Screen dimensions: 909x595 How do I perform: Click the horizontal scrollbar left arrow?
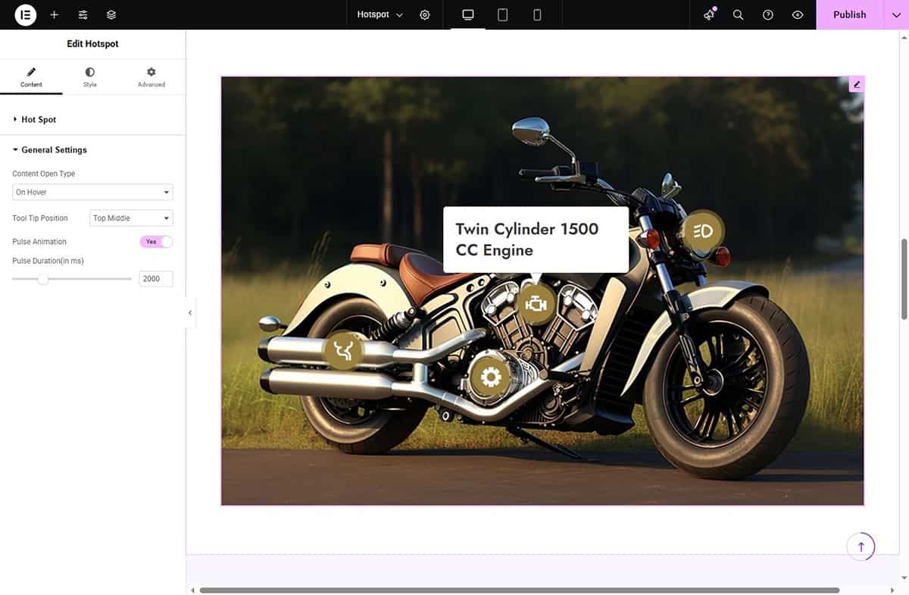[x=192, y=590]
